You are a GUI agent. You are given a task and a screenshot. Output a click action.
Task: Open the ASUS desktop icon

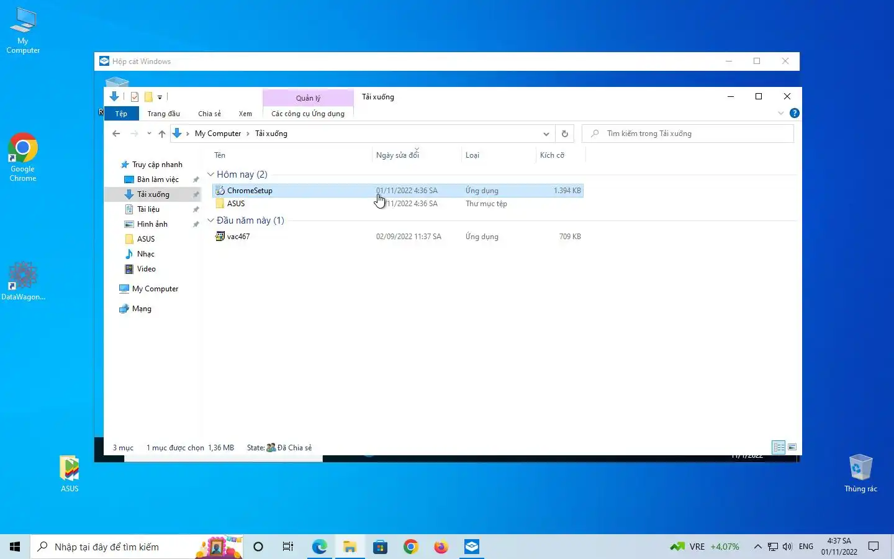70,473
